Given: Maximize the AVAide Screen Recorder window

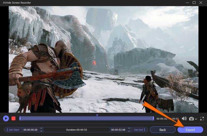Looking at the screenshot, I should click(194, 3).
